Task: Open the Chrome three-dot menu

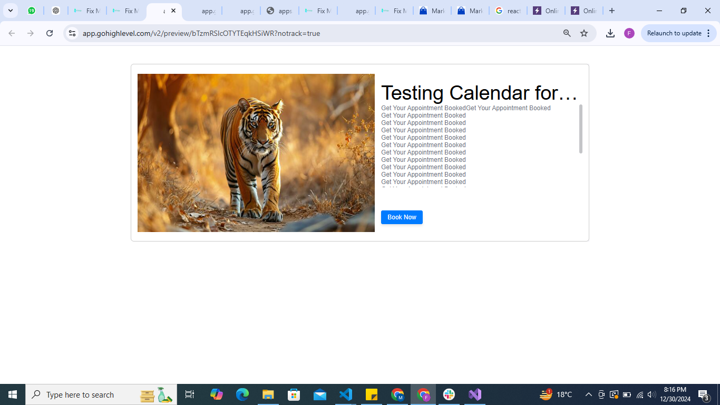Action: [x=708, y=33]
